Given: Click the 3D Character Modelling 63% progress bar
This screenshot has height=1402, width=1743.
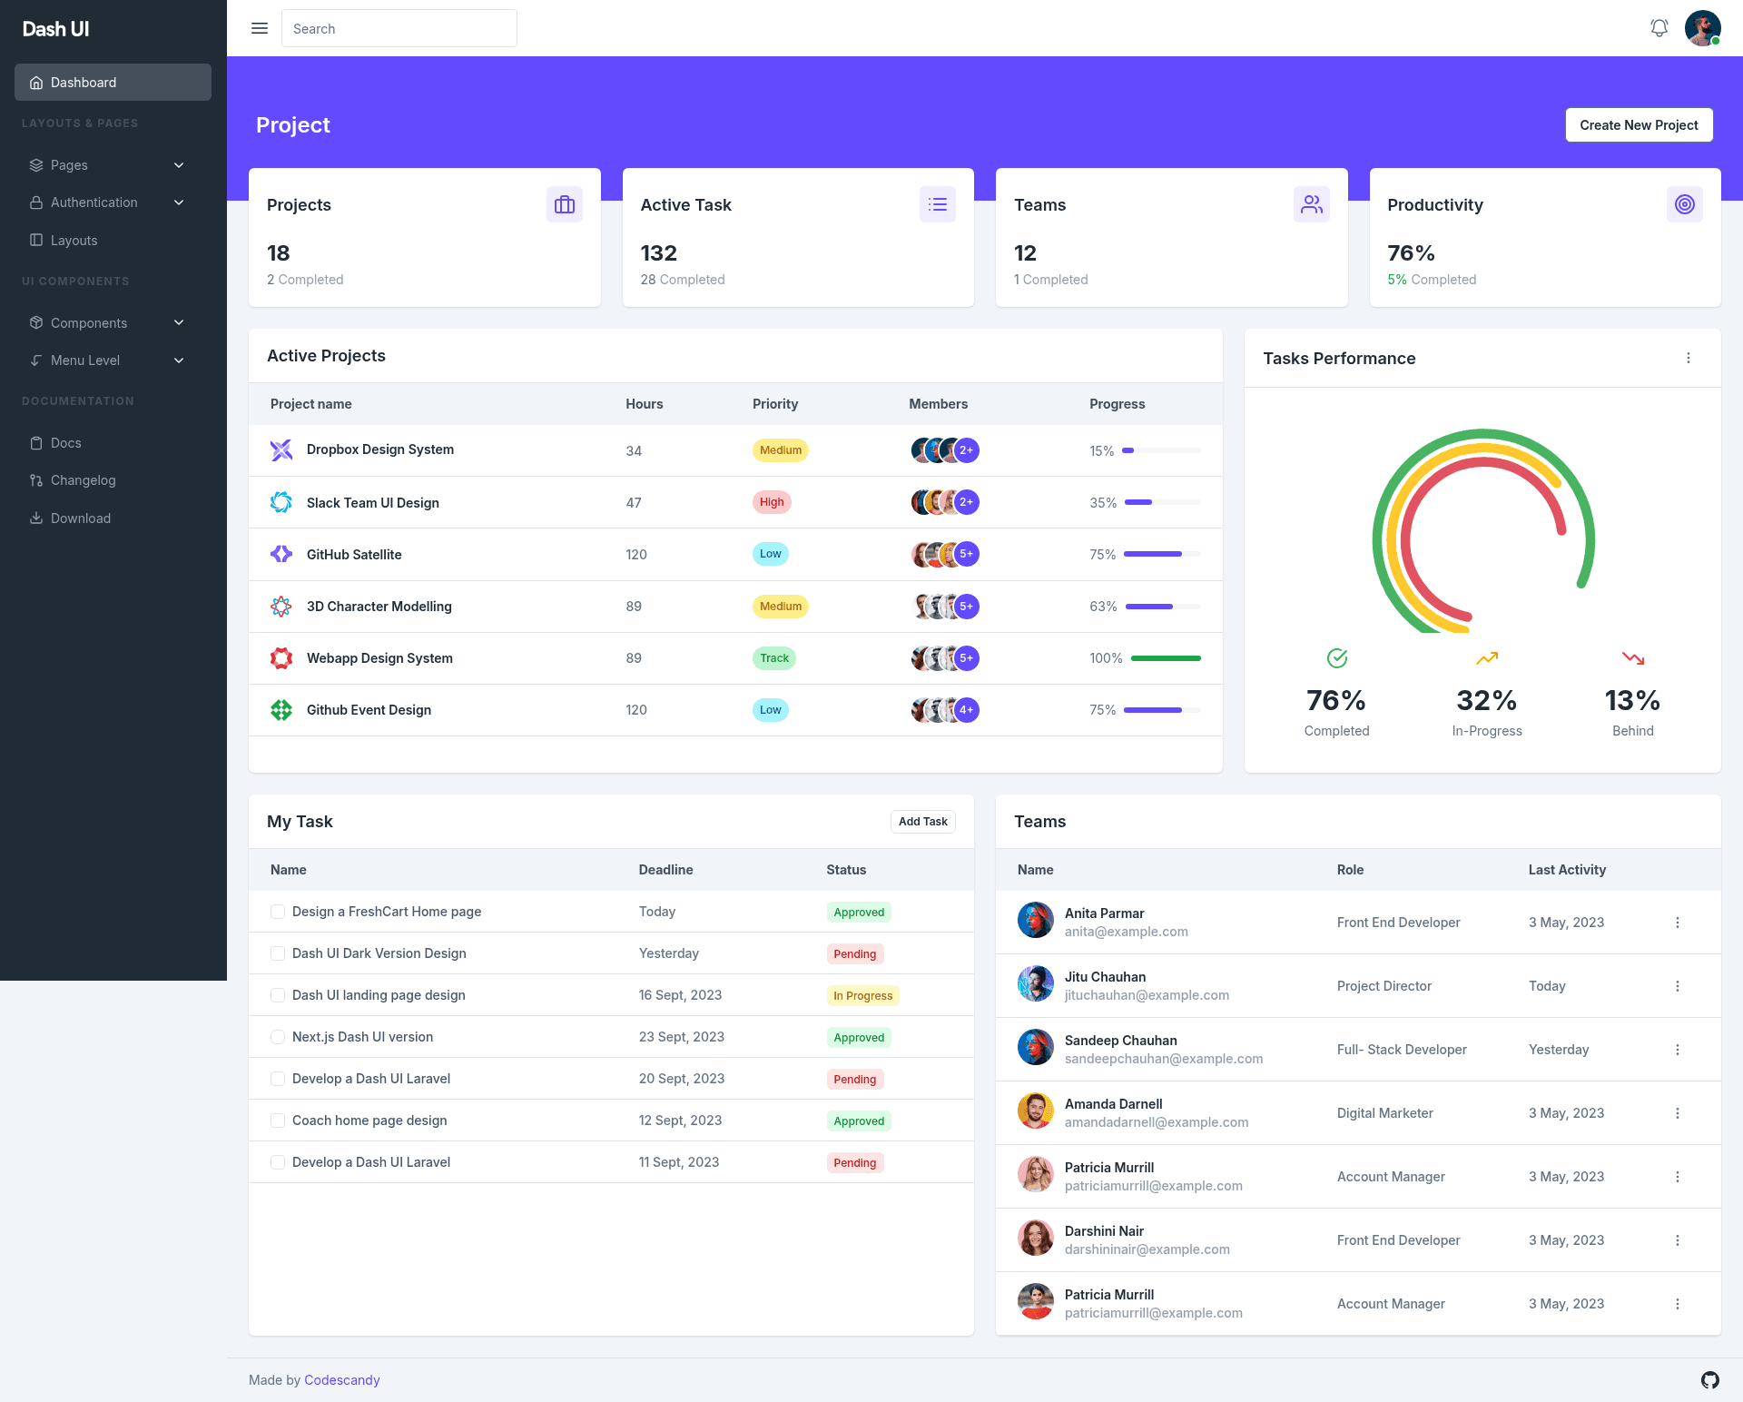Looking at the screenshot, I should (1163, 607).
